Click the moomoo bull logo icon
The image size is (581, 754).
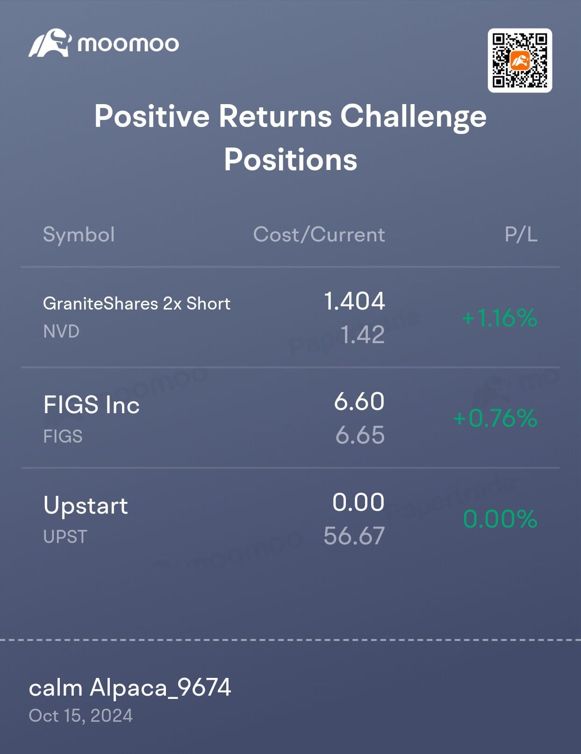tap(50, 43)
